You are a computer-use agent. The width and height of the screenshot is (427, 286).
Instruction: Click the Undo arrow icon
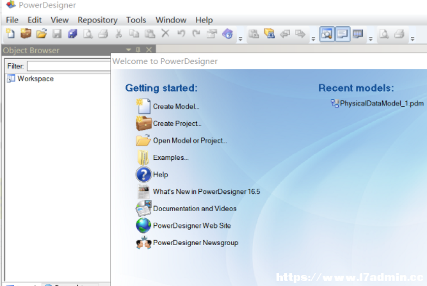(x=181, y=34)
